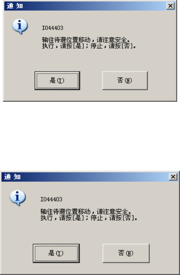Viewport: 180px width, 275px height.
Task: Click the title bar gradient of bottom dialog
Action: [95, 177]
